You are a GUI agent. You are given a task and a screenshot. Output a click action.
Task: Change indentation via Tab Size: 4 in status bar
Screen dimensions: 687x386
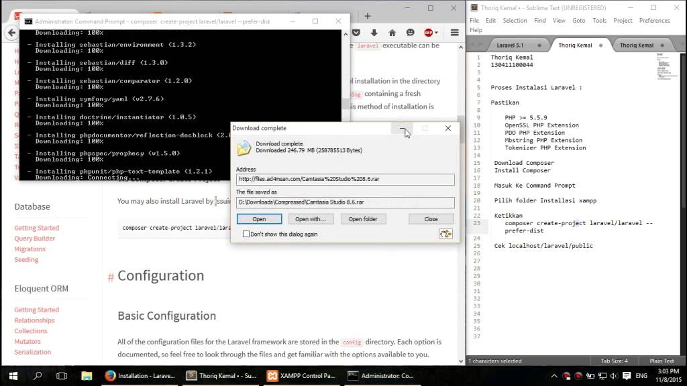pos(614,361)
